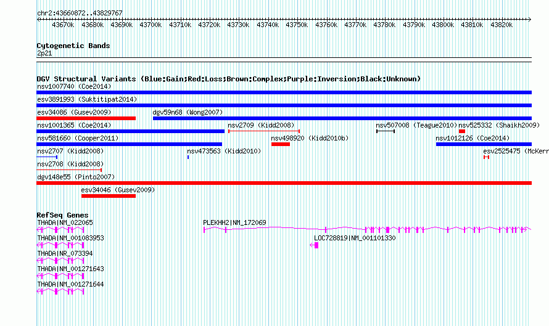Click the chr2:43660872..43829767 coordinate label
The image size is (549, 326).
coord(80,13)
